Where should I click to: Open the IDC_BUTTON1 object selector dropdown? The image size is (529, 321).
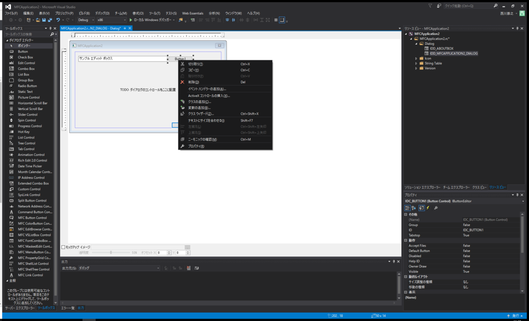pos(523,201)
